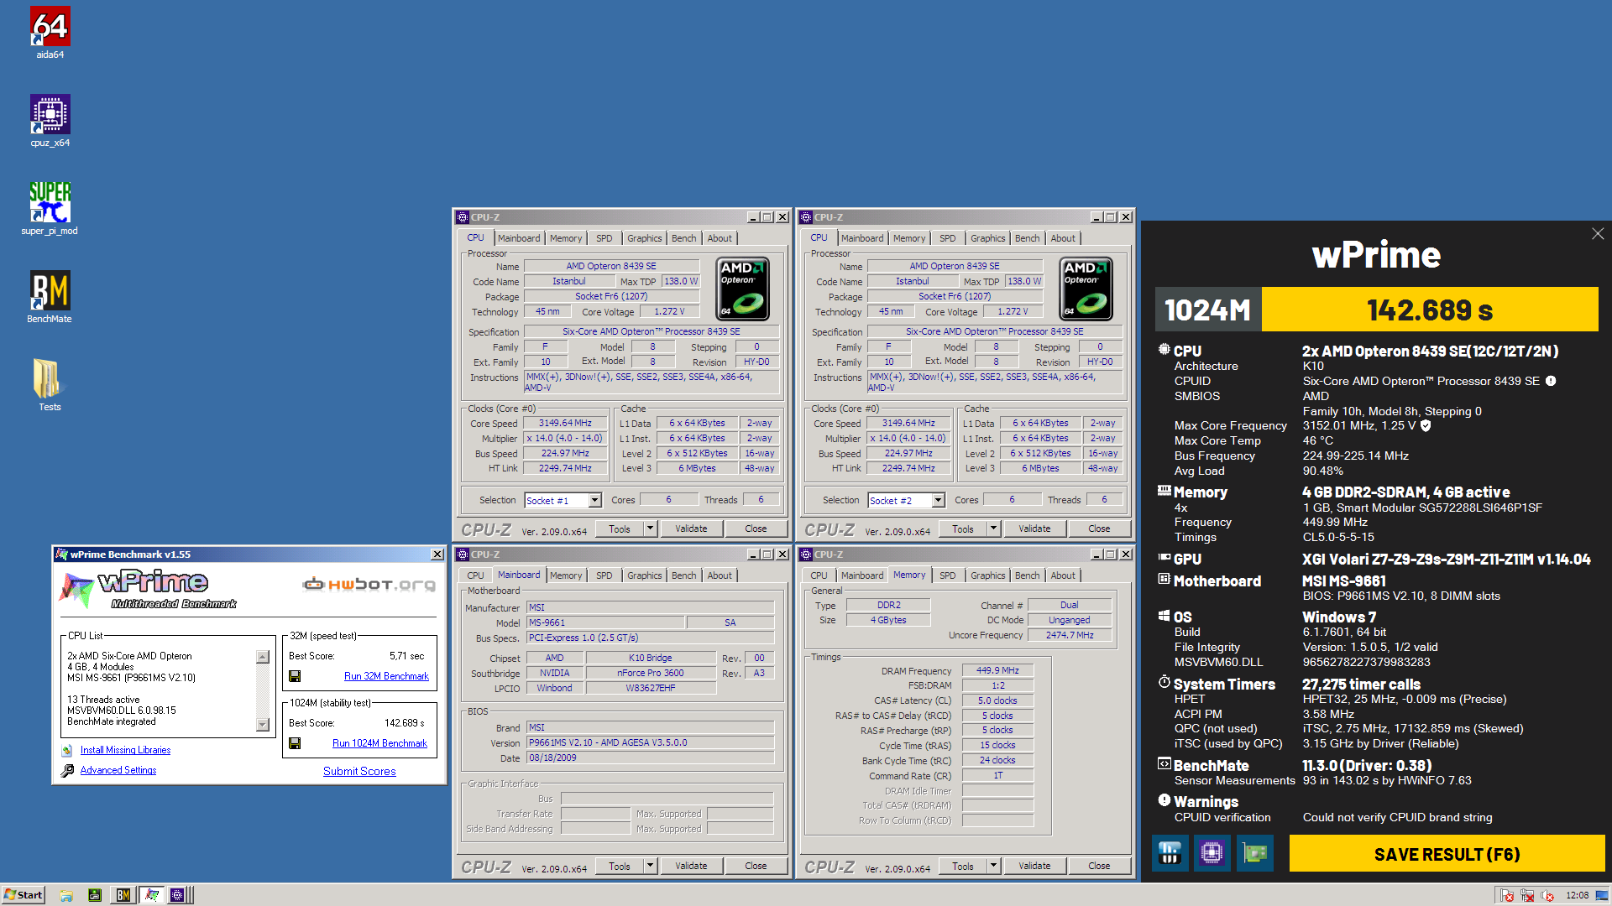Image resolution: width=1612 pixels, height=906 pixels.
Task: Click the "13 Threads active" line in the CPU List
Action: [x=103, y=700]
